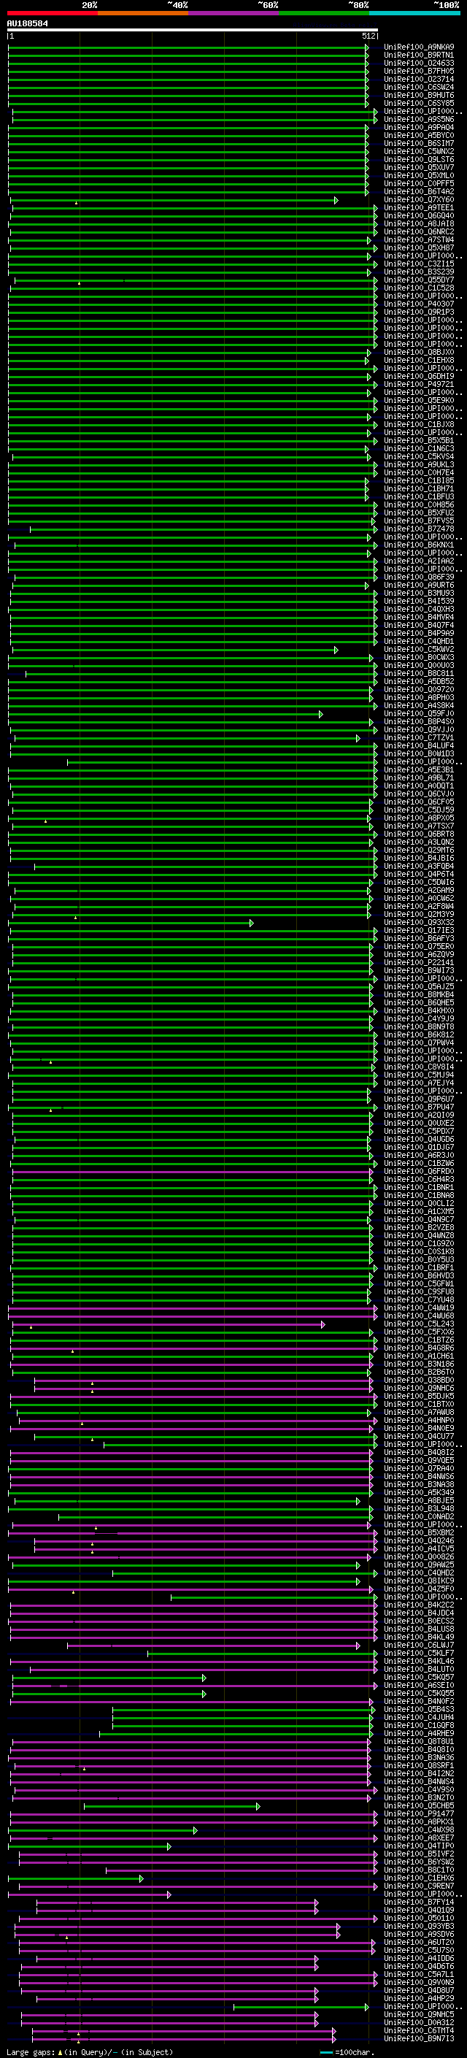Click the purple ~60% identity color bar

233,13
